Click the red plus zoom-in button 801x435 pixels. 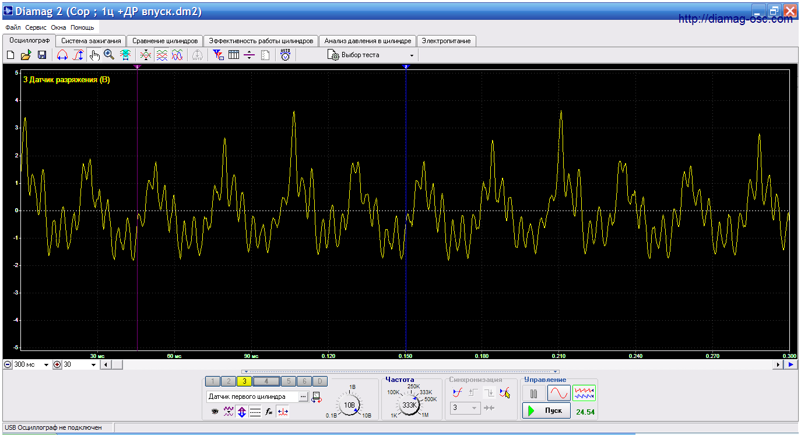coord(57,365)
